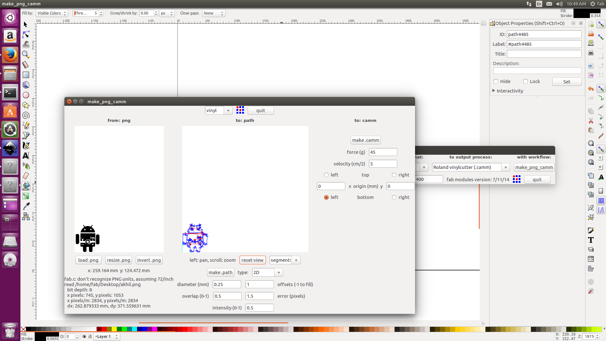
Task: Select the Spiral tool
Action: click(26, 116)
